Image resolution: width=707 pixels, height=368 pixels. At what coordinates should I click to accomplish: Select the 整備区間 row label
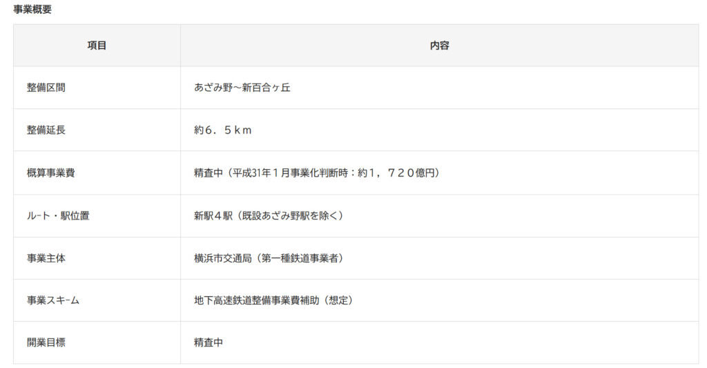point(46,88)
